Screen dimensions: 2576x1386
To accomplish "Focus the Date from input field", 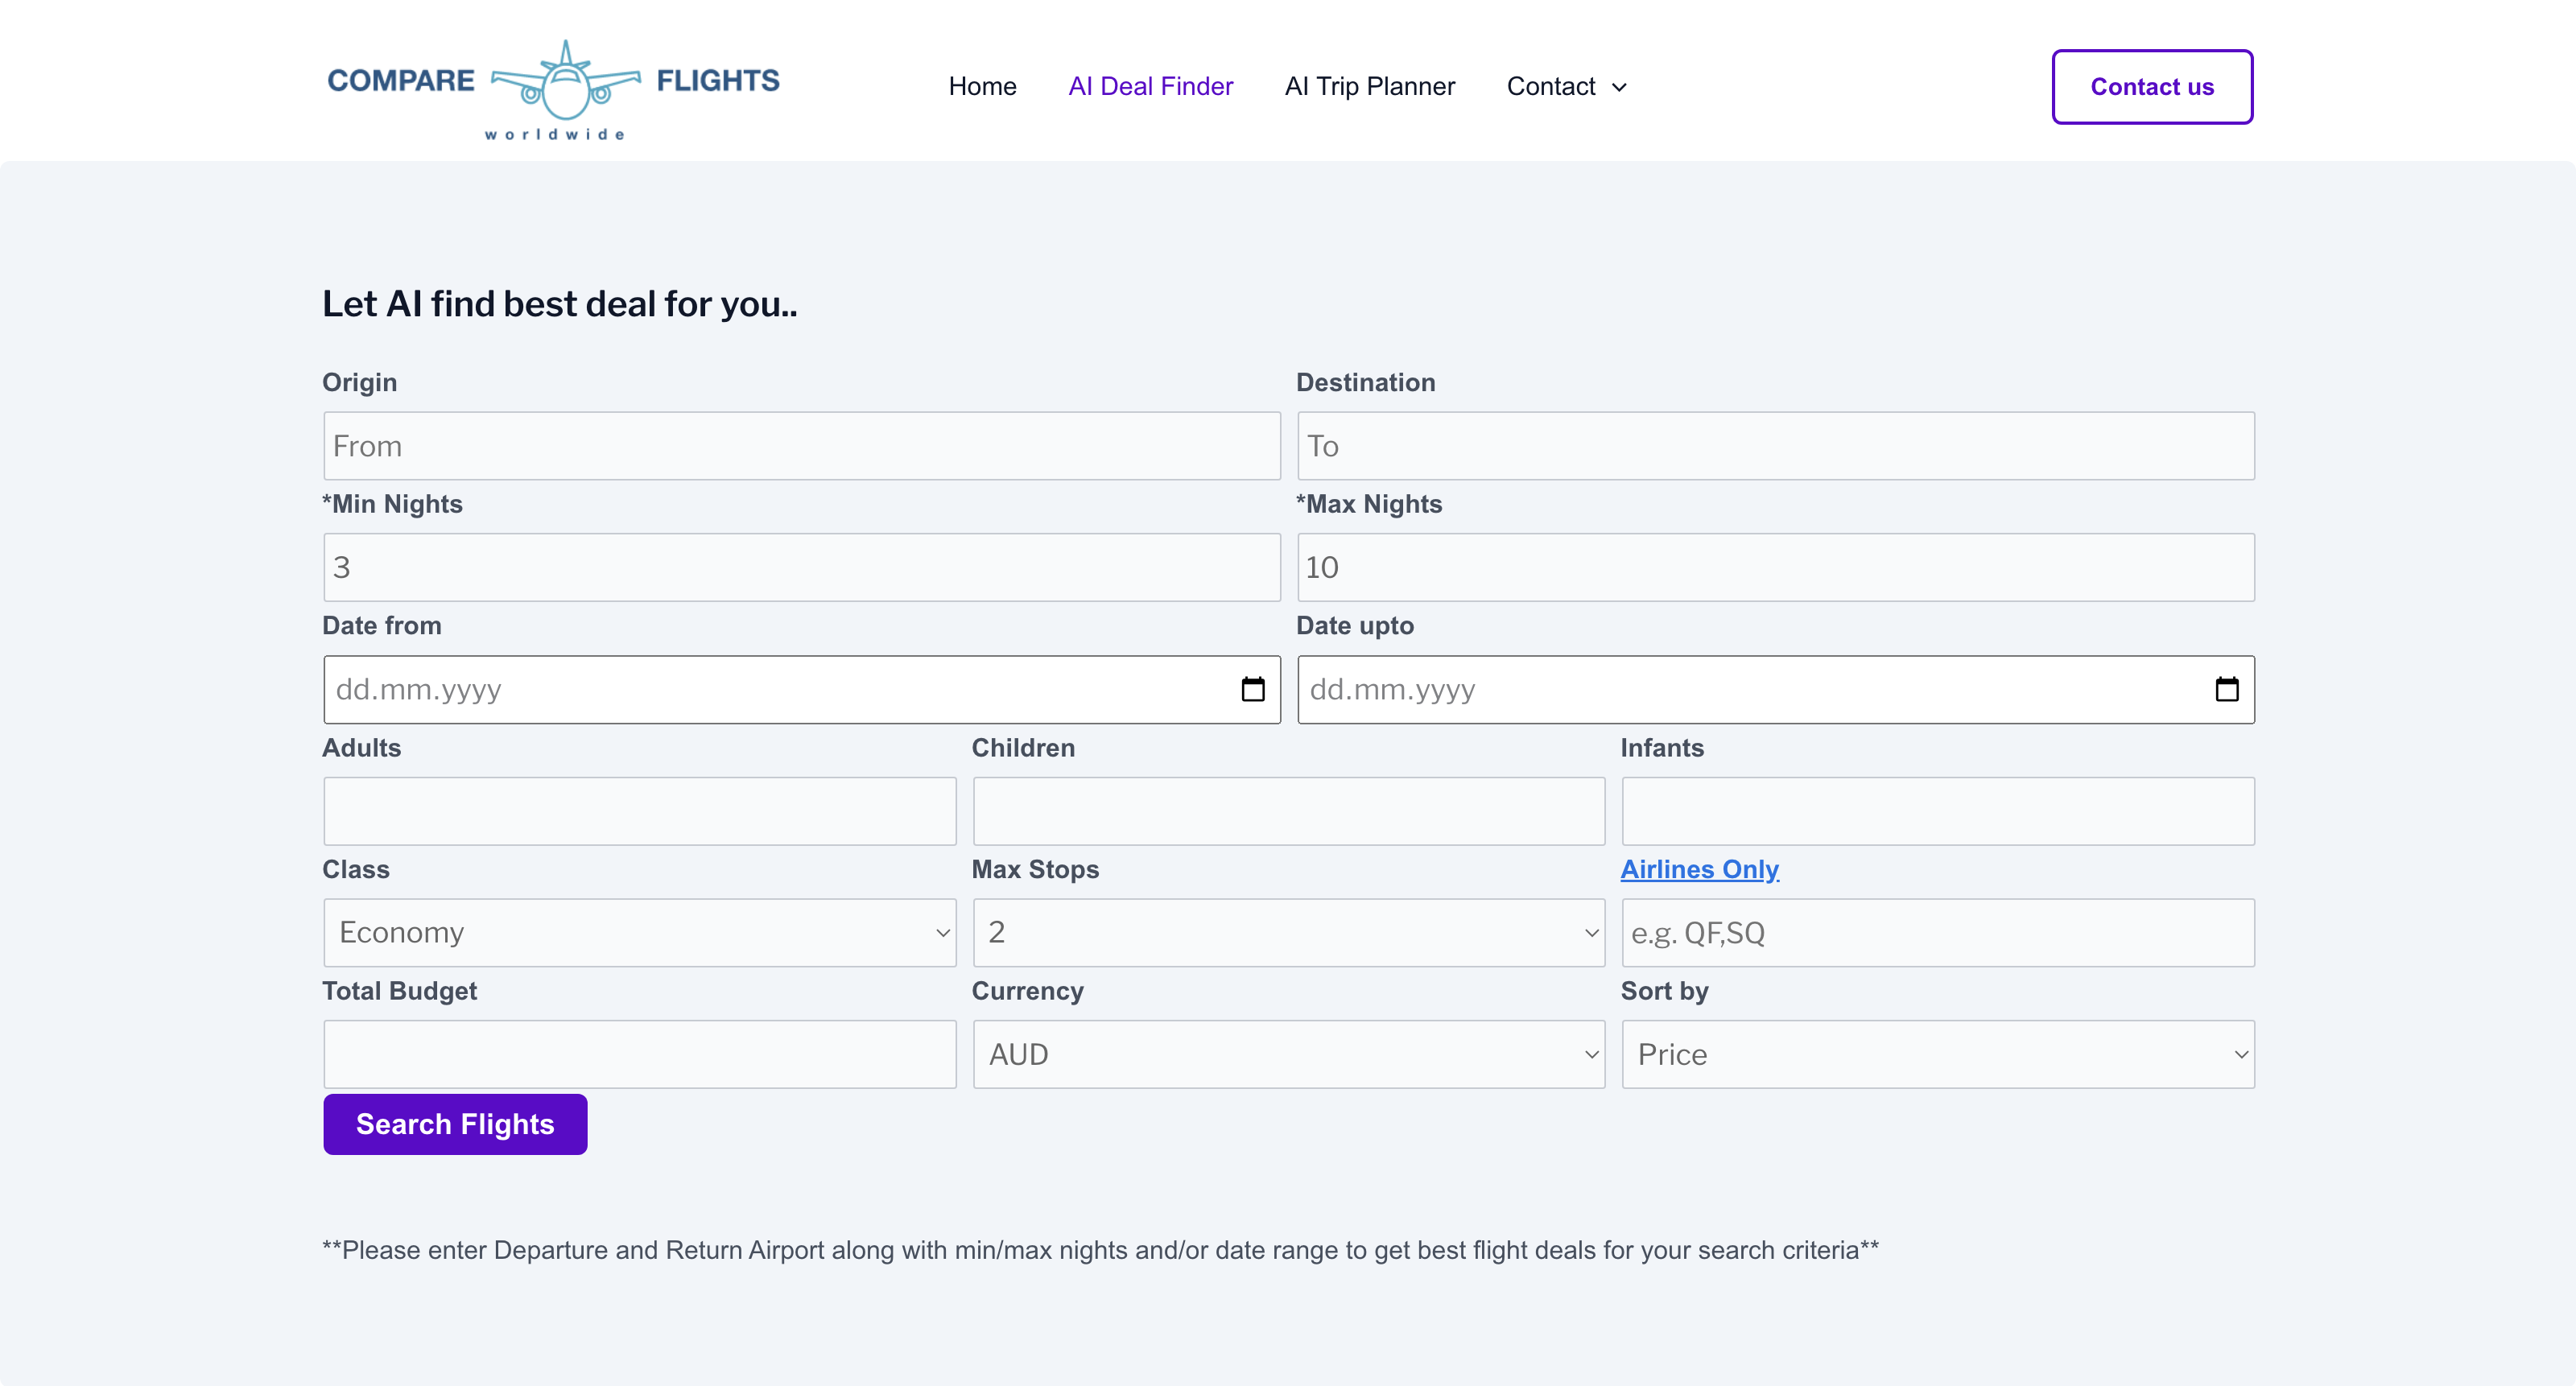I will pyautogui.click(x=801, y=689).
